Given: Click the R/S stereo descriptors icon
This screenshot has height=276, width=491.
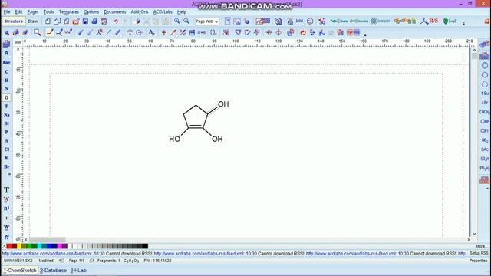Looking at the screenshot, I should [x=430, y=21].
